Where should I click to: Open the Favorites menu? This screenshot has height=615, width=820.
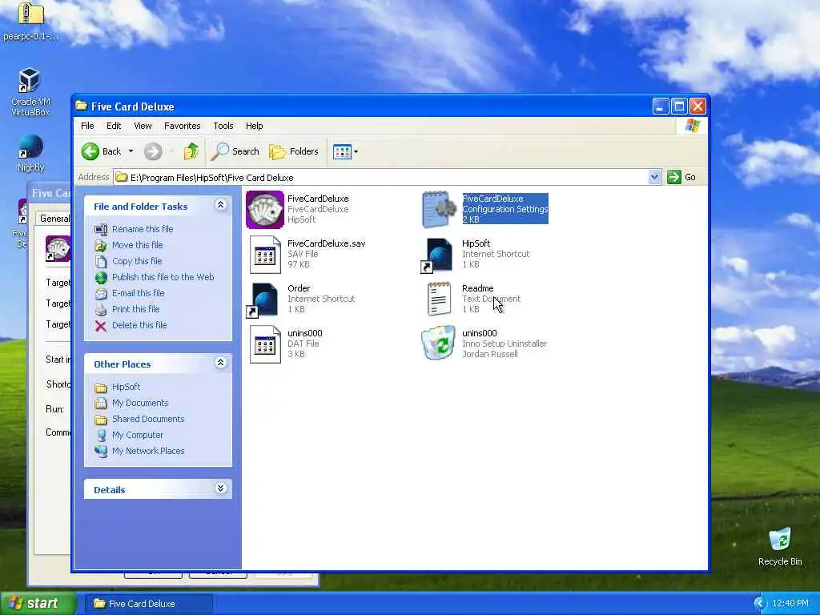(x=182, y=126)
